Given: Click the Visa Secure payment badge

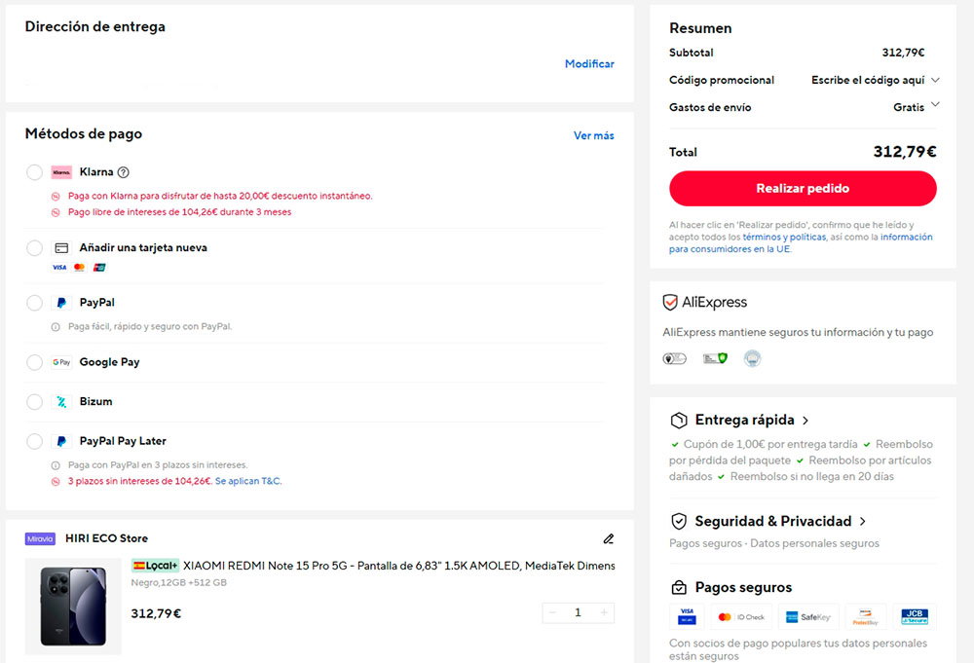Looking at the screenshot, I should [x=687, y=617].
